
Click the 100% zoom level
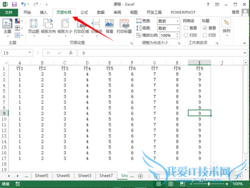point(237,184)
